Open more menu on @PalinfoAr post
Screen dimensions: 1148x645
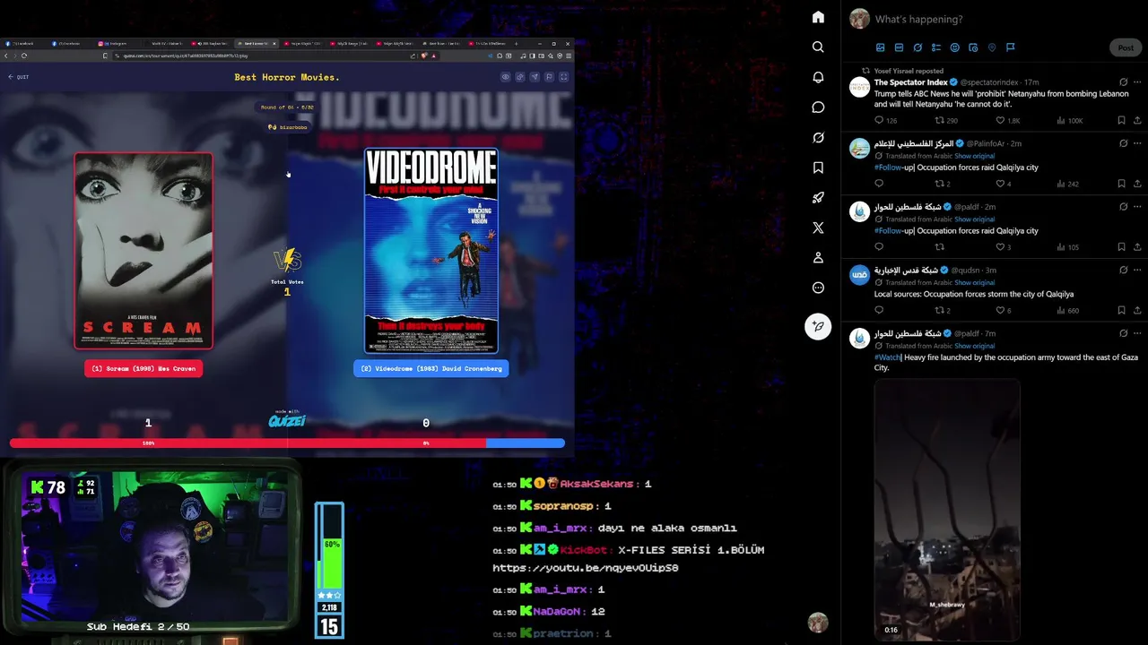click(x=1138, y=143)
